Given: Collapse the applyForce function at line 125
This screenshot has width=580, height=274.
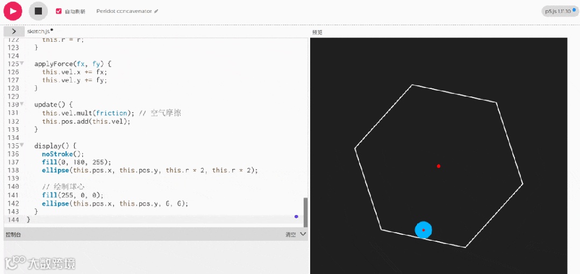Looking at the screenshot, I should pyautogui.click(x=22, y=63).
